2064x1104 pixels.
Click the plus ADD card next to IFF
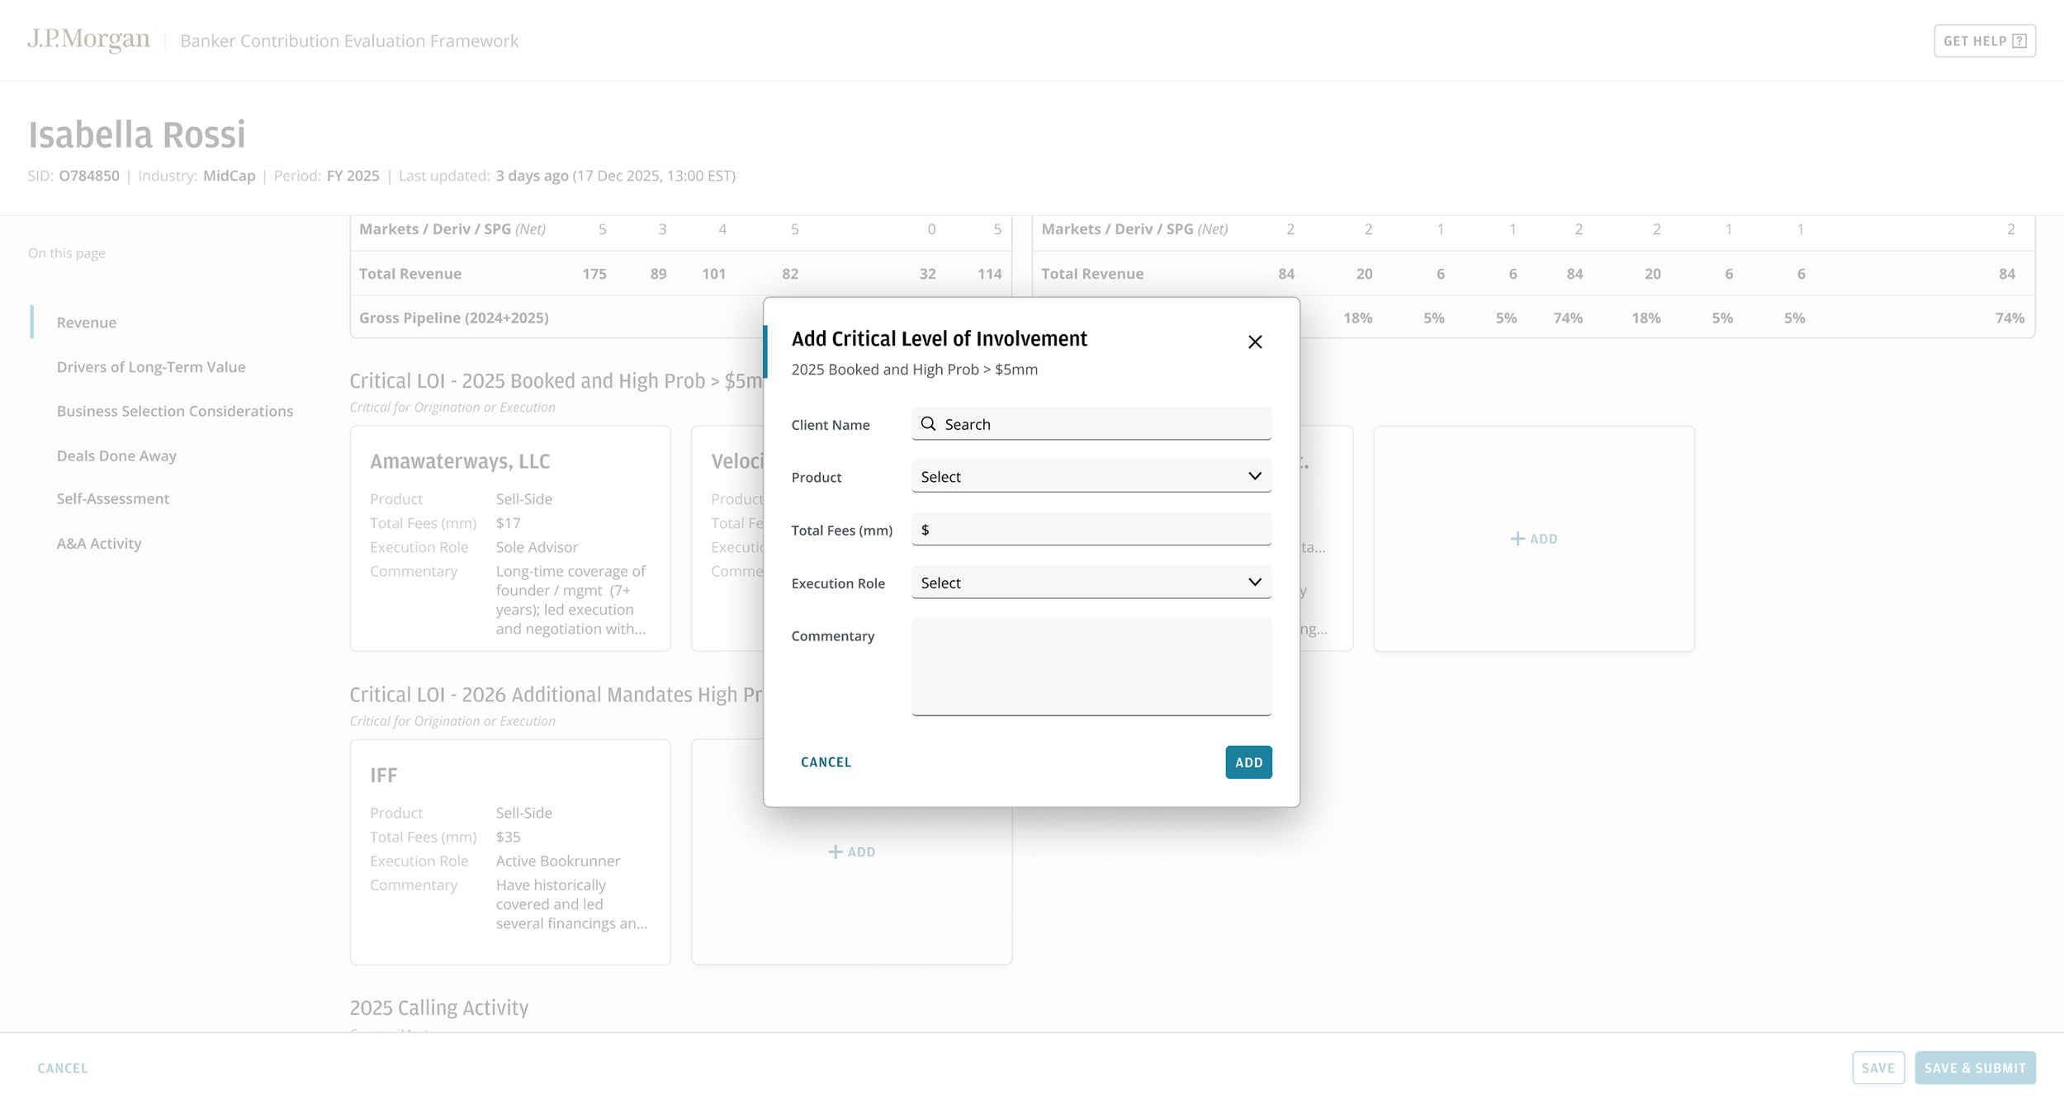pos(851,852)
